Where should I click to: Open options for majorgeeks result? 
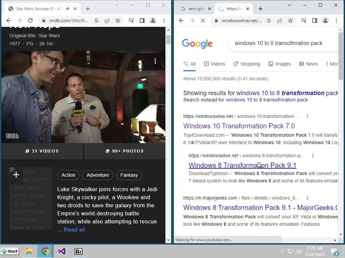pos(308,198)
